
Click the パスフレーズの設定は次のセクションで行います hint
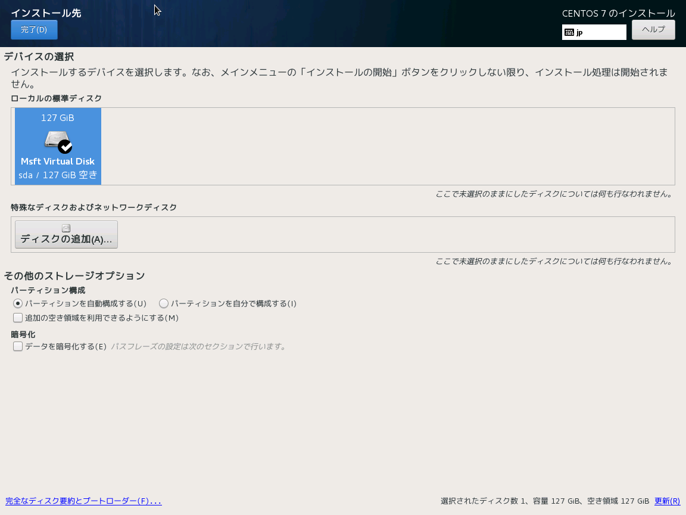[199, 347]
